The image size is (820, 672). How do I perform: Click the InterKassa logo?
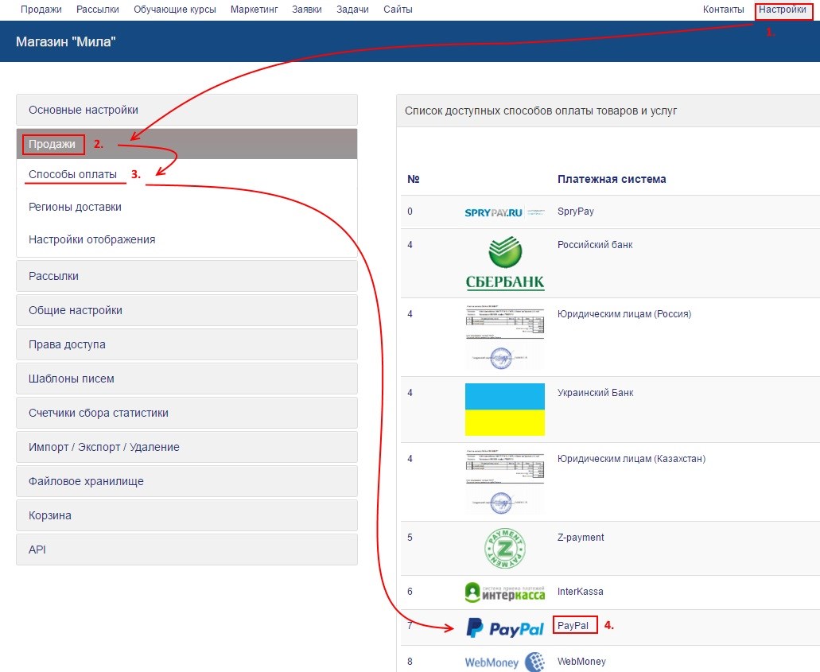504,592
